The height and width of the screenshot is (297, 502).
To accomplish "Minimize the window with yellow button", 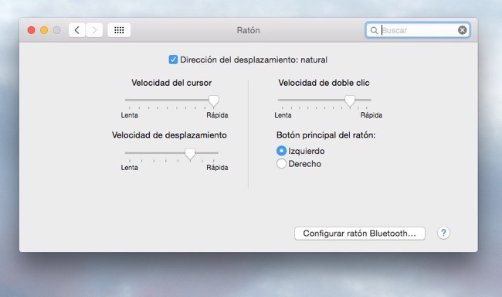I will [44, 30].
